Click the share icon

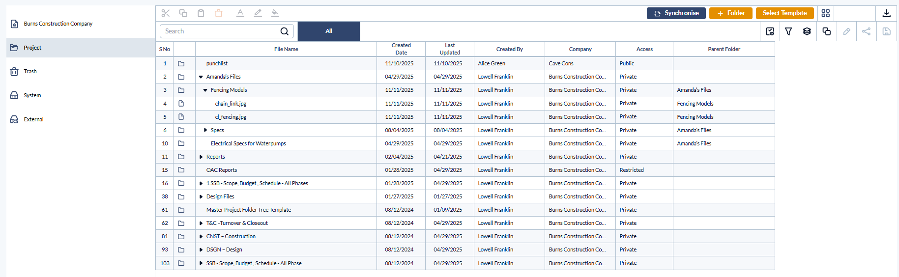click(x=867, y=31)
